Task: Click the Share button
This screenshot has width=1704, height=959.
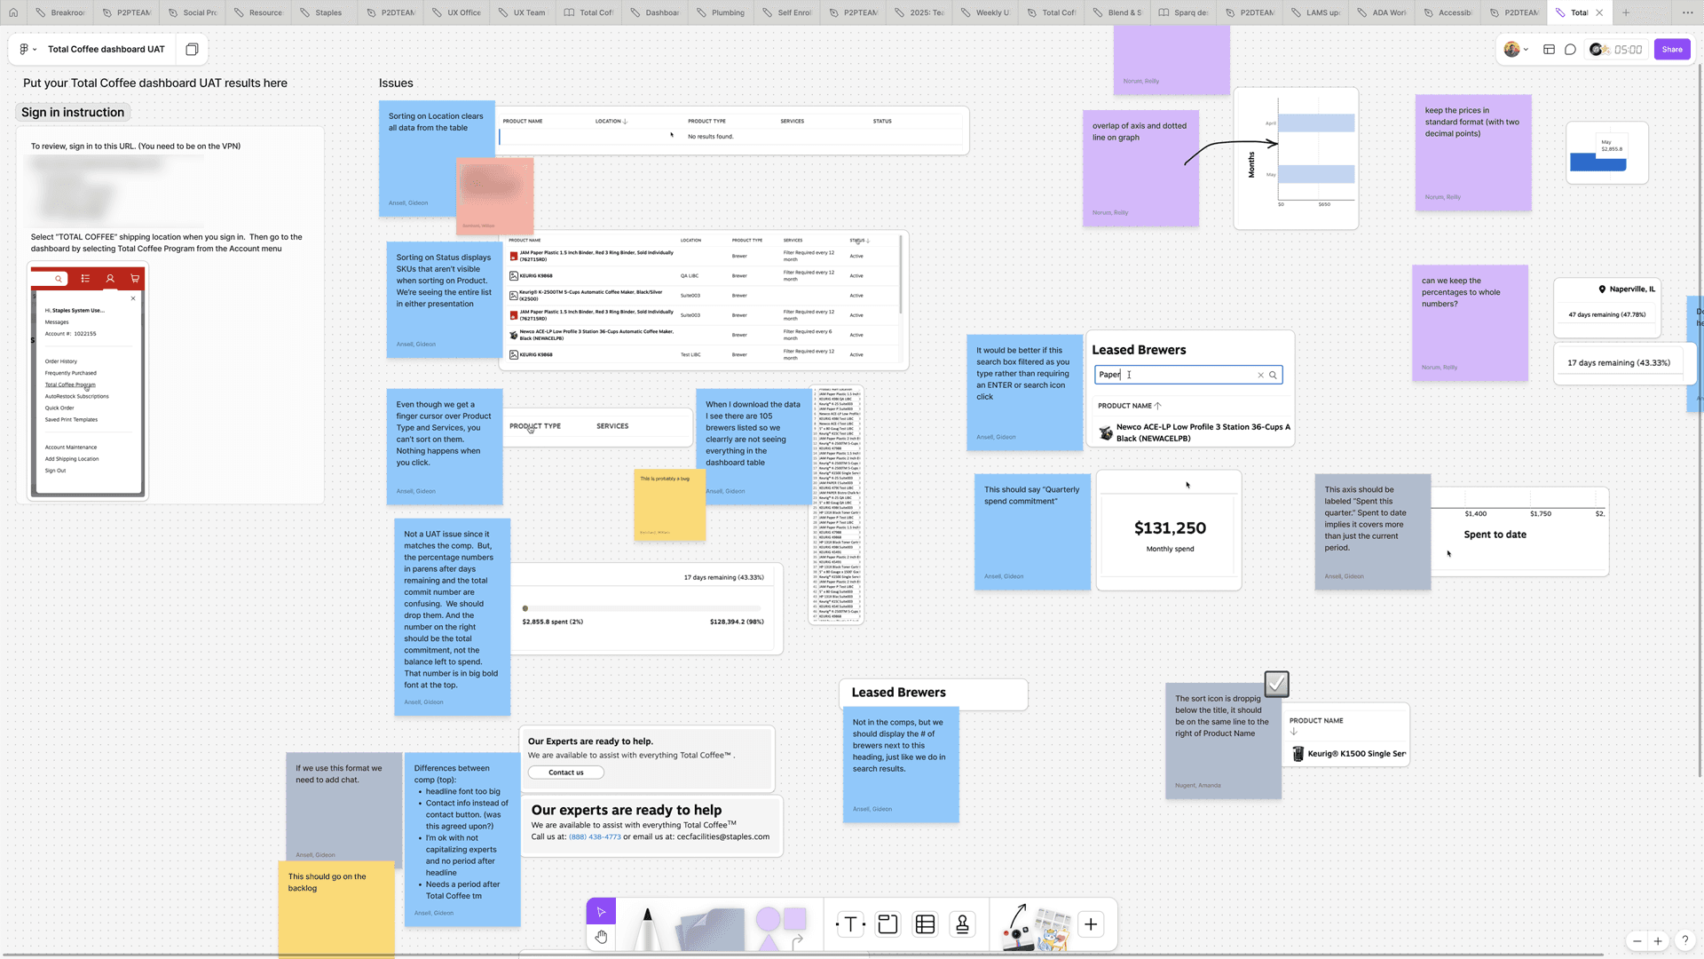Action: pyautogui.click(x=1672, y=50)
